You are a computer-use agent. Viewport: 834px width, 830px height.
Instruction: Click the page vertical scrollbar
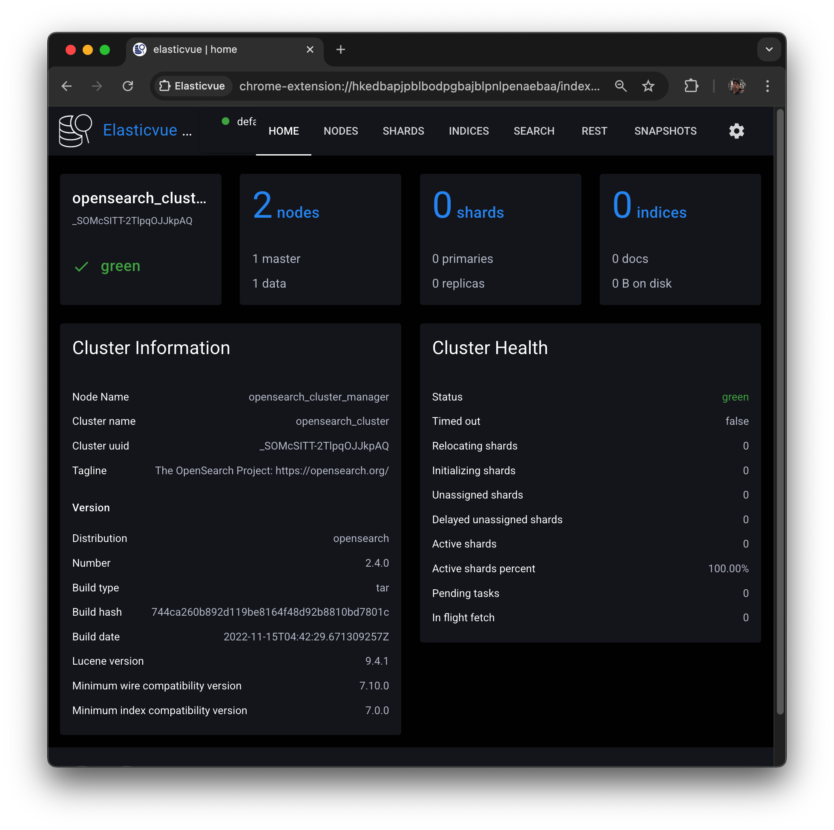pos(779,410)
